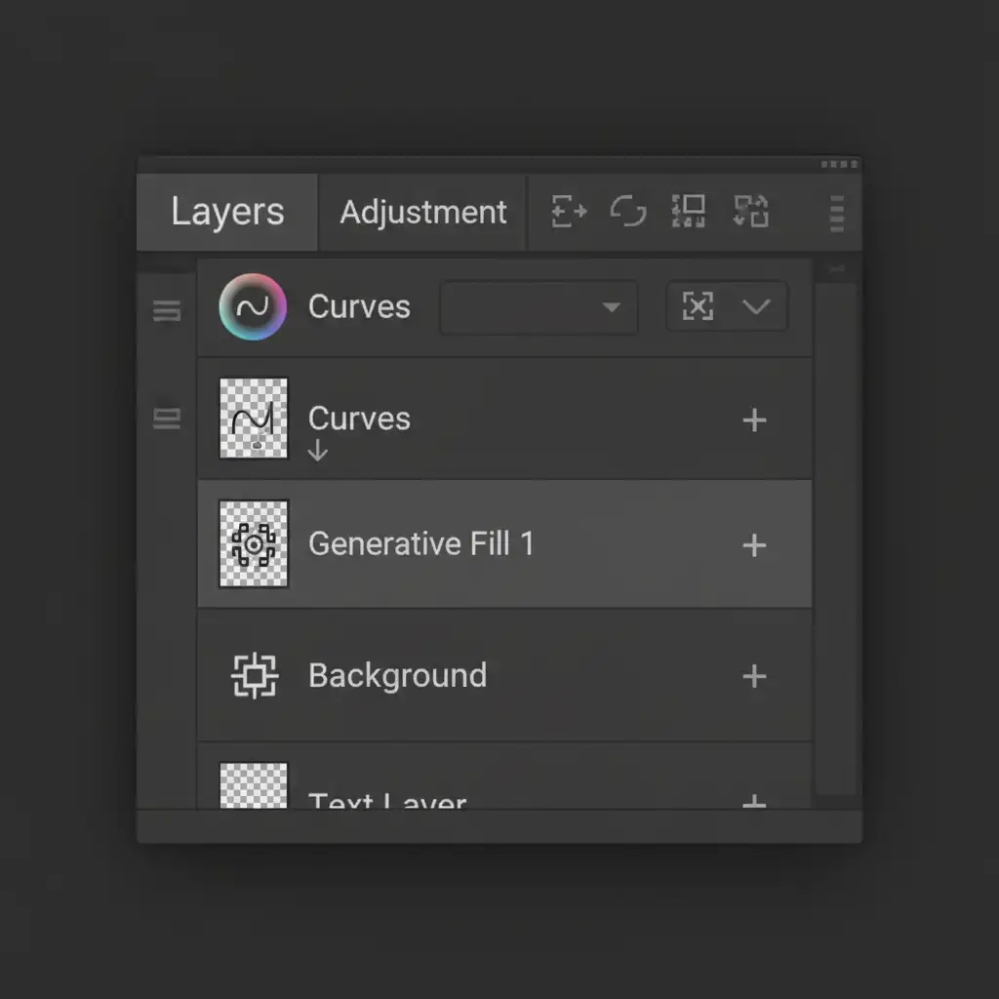The height and width of the screenshot is (999, 999).
Task: Click the down arrow beneath the Curves layer name
Action: [318, 452]
